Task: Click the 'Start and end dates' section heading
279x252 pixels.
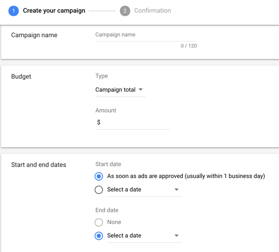Action: (39, 165)
